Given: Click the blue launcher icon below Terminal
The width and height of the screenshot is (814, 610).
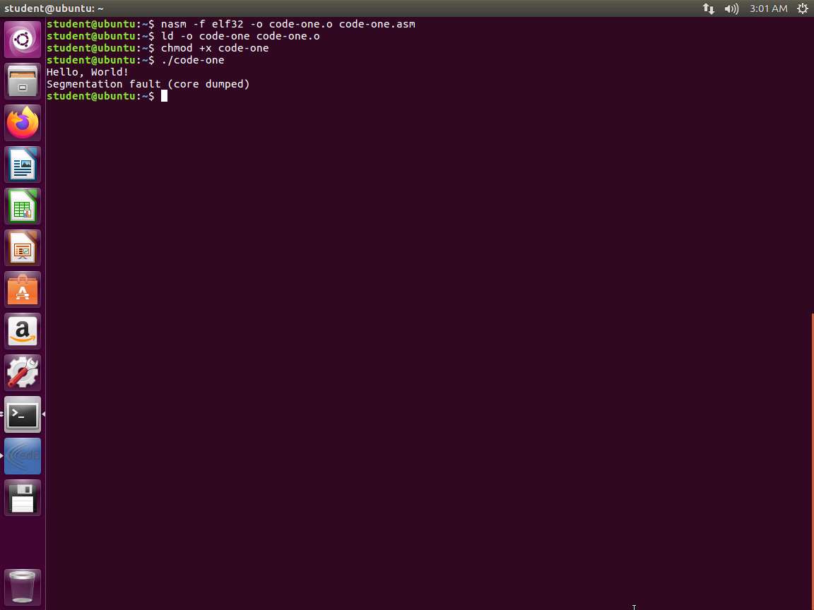Looking at the screenshot, I should coord(23,456).
